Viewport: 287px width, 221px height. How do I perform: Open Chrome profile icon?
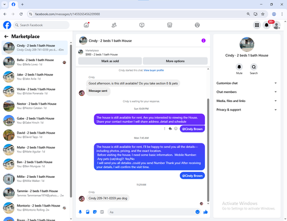274,14
